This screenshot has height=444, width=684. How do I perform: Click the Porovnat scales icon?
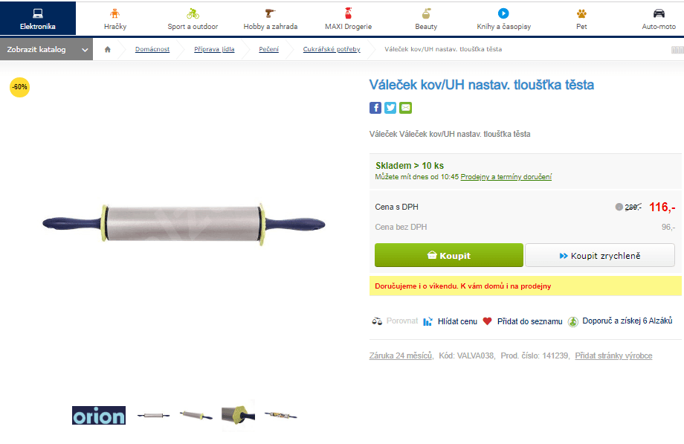click(x=377, y=321)
